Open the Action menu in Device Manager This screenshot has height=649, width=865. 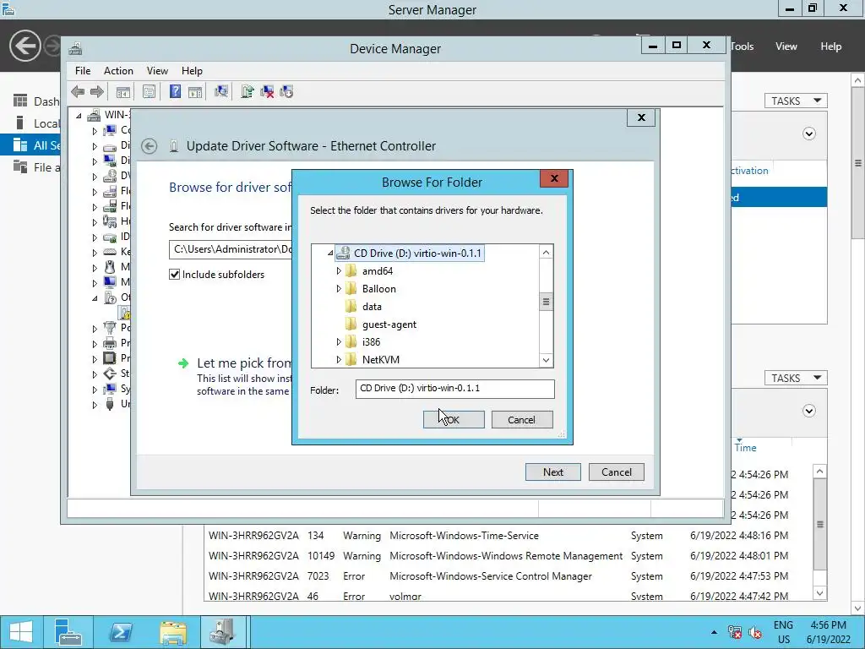(x=118, y=71)
